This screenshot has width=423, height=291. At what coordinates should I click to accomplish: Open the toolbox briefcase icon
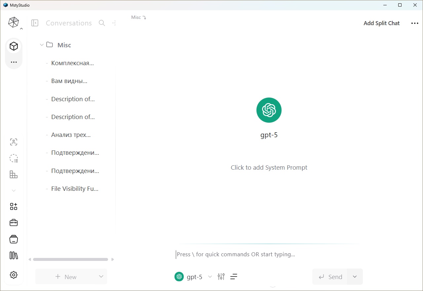(x=14, y=223)
